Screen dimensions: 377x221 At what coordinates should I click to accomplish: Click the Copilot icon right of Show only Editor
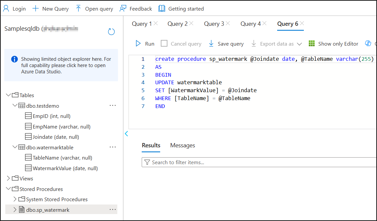(x=368, y=43)
